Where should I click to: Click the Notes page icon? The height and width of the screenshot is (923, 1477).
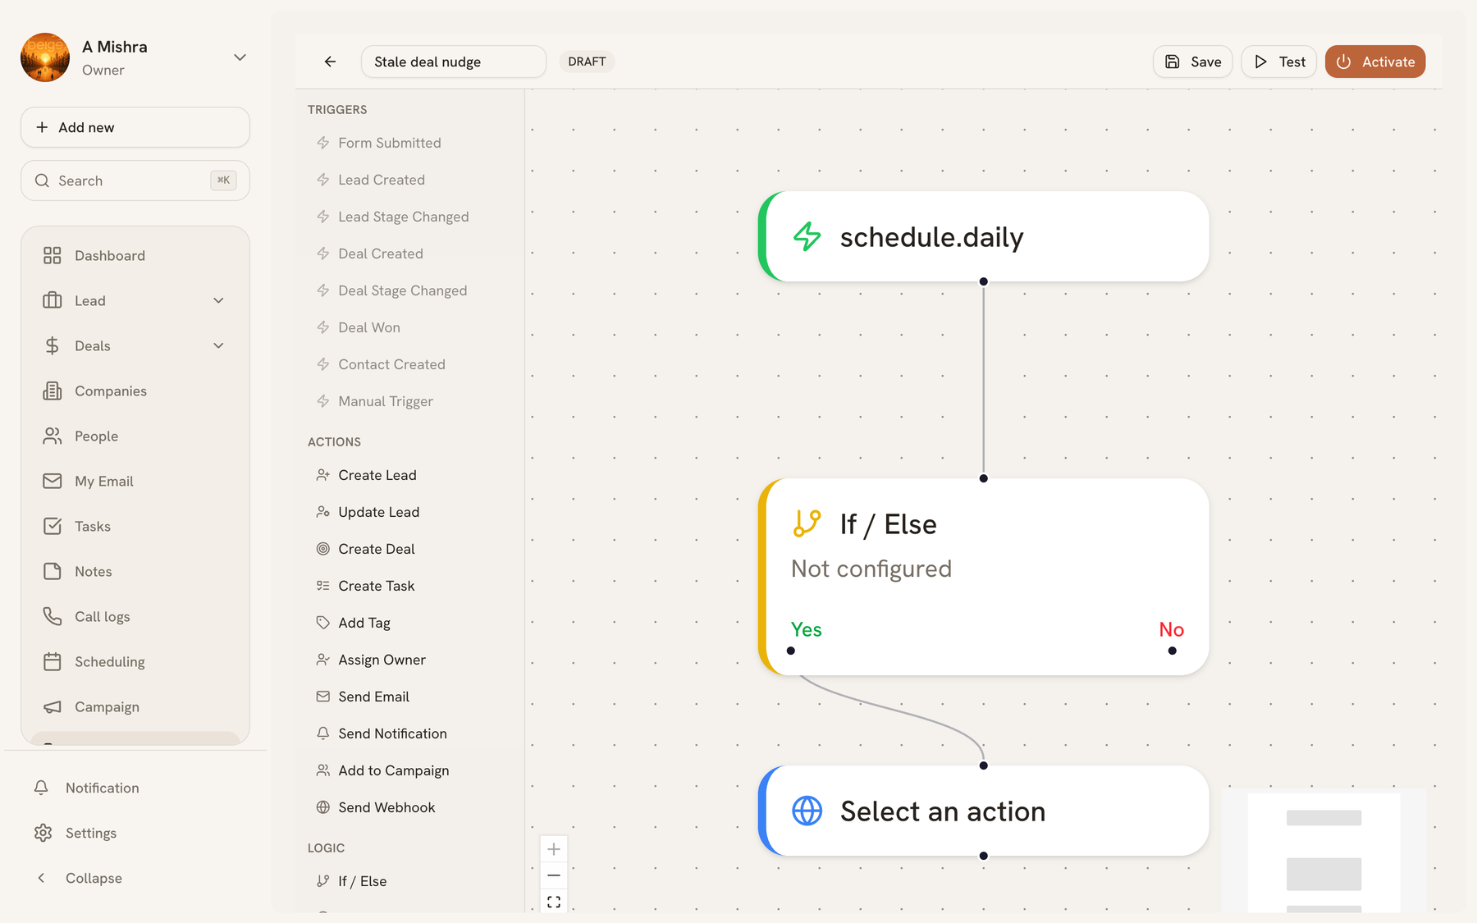53,571
